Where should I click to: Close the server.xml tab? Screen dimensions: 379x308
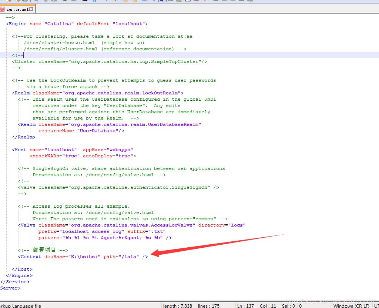31,9
